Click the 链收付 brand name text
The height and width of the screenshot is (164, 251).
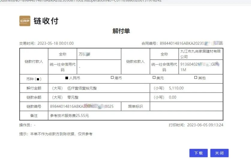pos(46,21)
